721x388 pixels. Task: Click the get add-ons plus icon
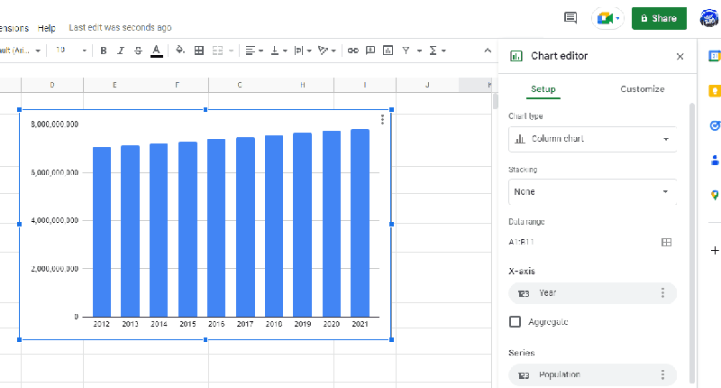pos(714,250)
